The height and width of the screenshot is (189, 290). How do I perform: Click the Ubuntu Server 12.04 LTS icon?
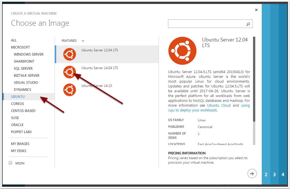click(x=69, y=54)
